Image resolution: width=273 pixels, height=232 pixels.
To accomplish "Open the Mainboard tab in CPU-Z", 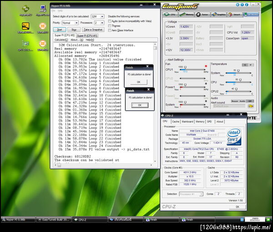I will 187,121.
